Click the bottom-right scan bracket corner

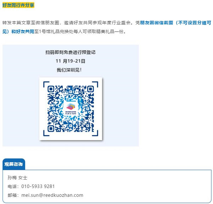pyautogui.click(x=95, y=133)
